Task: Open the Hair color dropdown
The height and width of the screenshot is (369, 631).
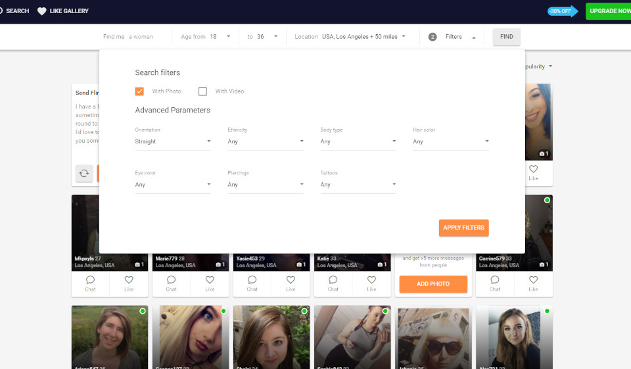Action: tap(450, 141)
